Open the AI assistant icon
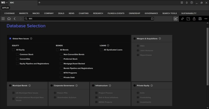Image resolution: width=209 pixels, height=109 pixels. (x=176, y=19)
